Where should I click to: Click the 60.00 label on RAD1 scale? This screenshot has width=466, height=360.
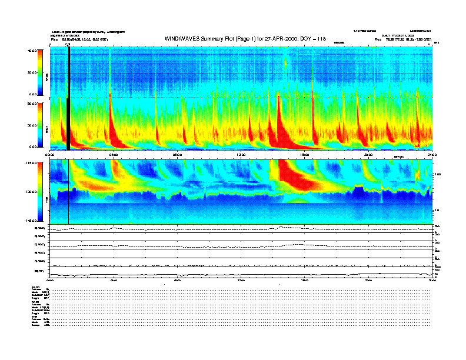pyautogui.click(x=32, y=104)
